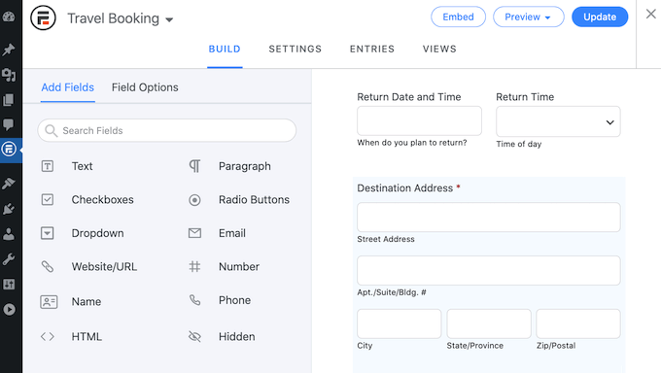This screenshot has width=661, height=373.
Task: Click the 'Time of day' description text
Action: [x=518, y=144]
